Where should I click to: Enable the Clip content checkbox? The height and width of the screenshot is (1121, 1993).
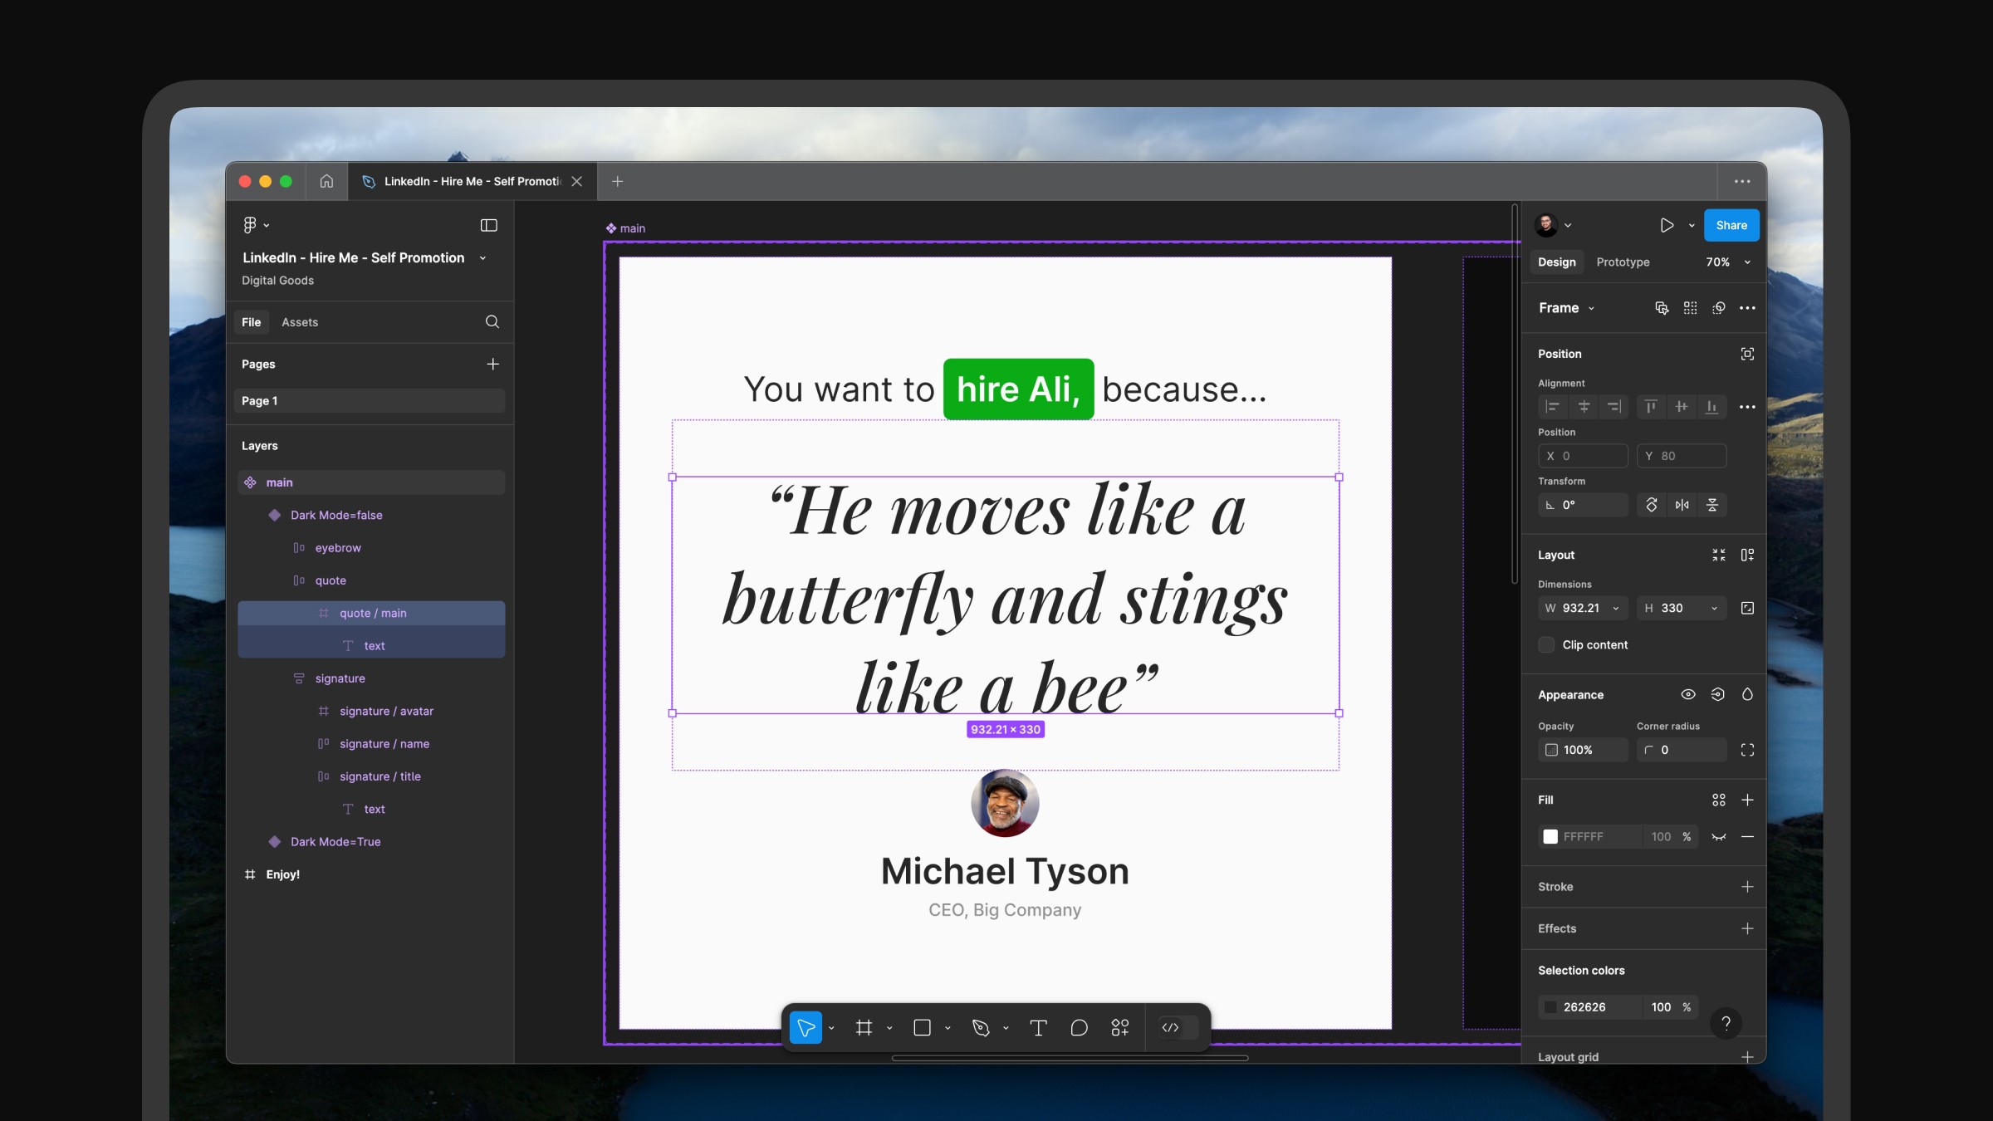[x=1546, y=645]
